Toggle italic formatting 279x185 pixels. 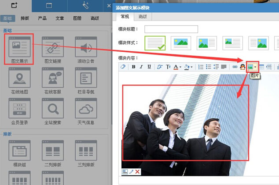(141, 67)
